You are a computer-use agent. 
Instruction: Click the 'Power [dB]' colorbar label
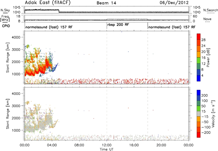(208, 58)
